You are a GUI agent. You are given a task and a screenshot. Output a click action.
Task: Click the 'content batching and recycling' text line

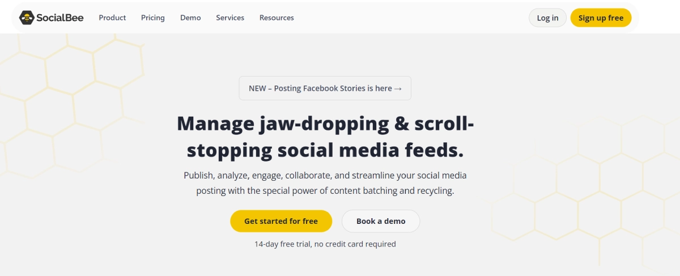325,190
